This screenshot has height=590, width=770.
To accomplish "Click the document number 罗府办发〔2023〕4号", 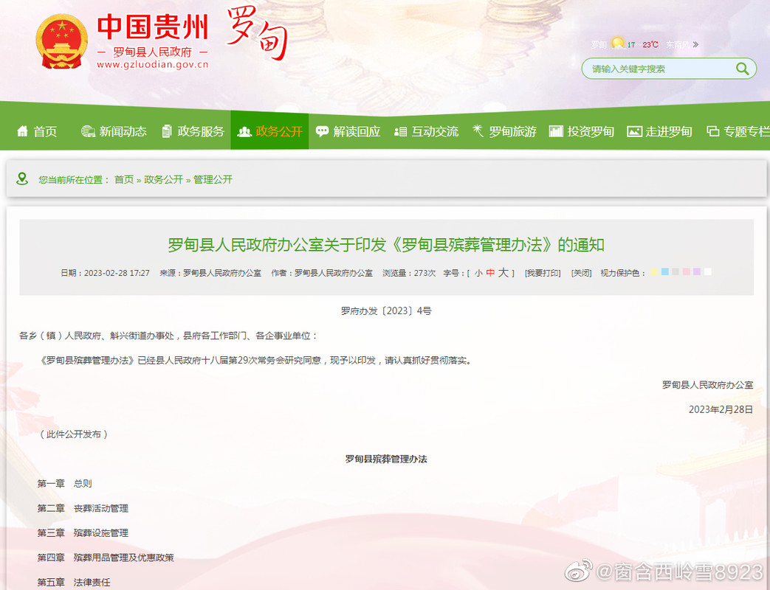I will pos(386,311).
